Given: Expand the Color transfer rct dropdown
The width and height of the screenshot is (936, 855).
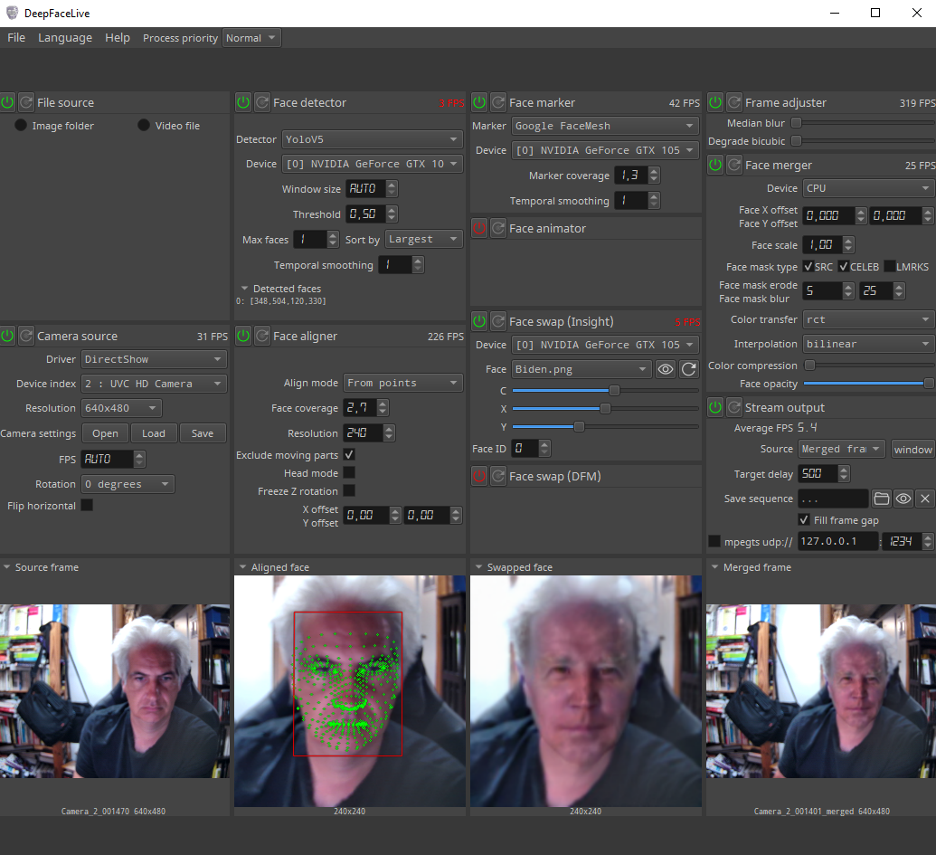Looking at the screenshot, I should click(868, 319).
